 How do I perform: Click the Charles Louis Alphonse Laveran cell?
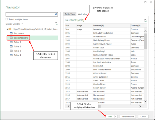point(112,58)
